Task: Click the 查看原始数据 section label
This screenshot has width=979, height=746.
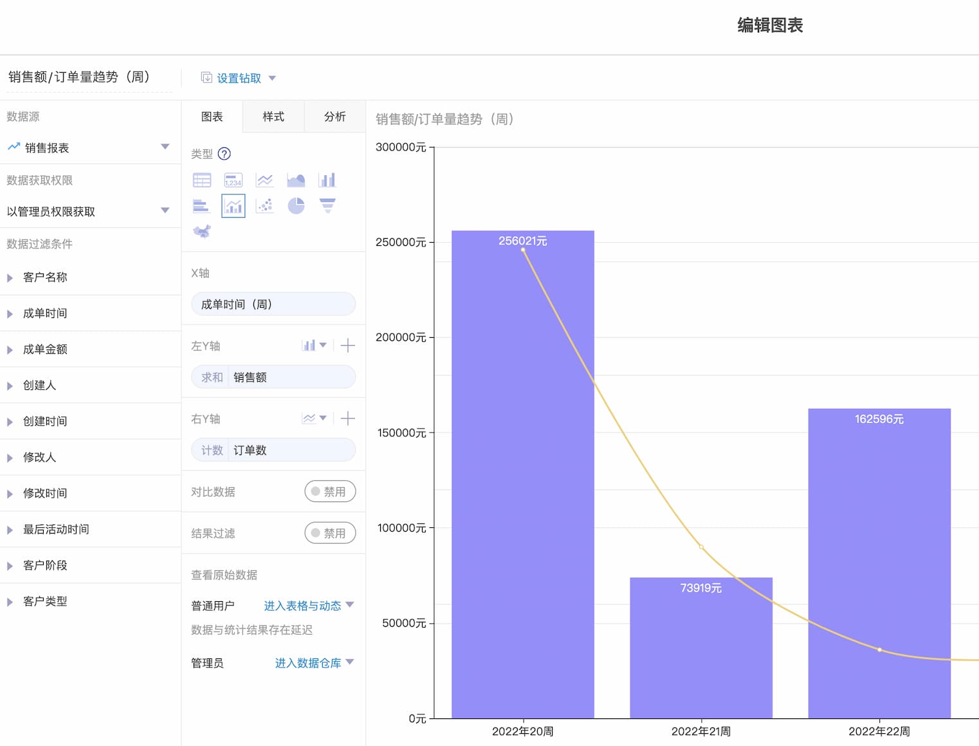Action: 224,575
